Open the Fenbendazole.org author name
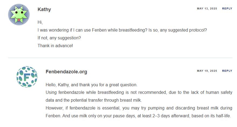 click(x=66, y=72)
